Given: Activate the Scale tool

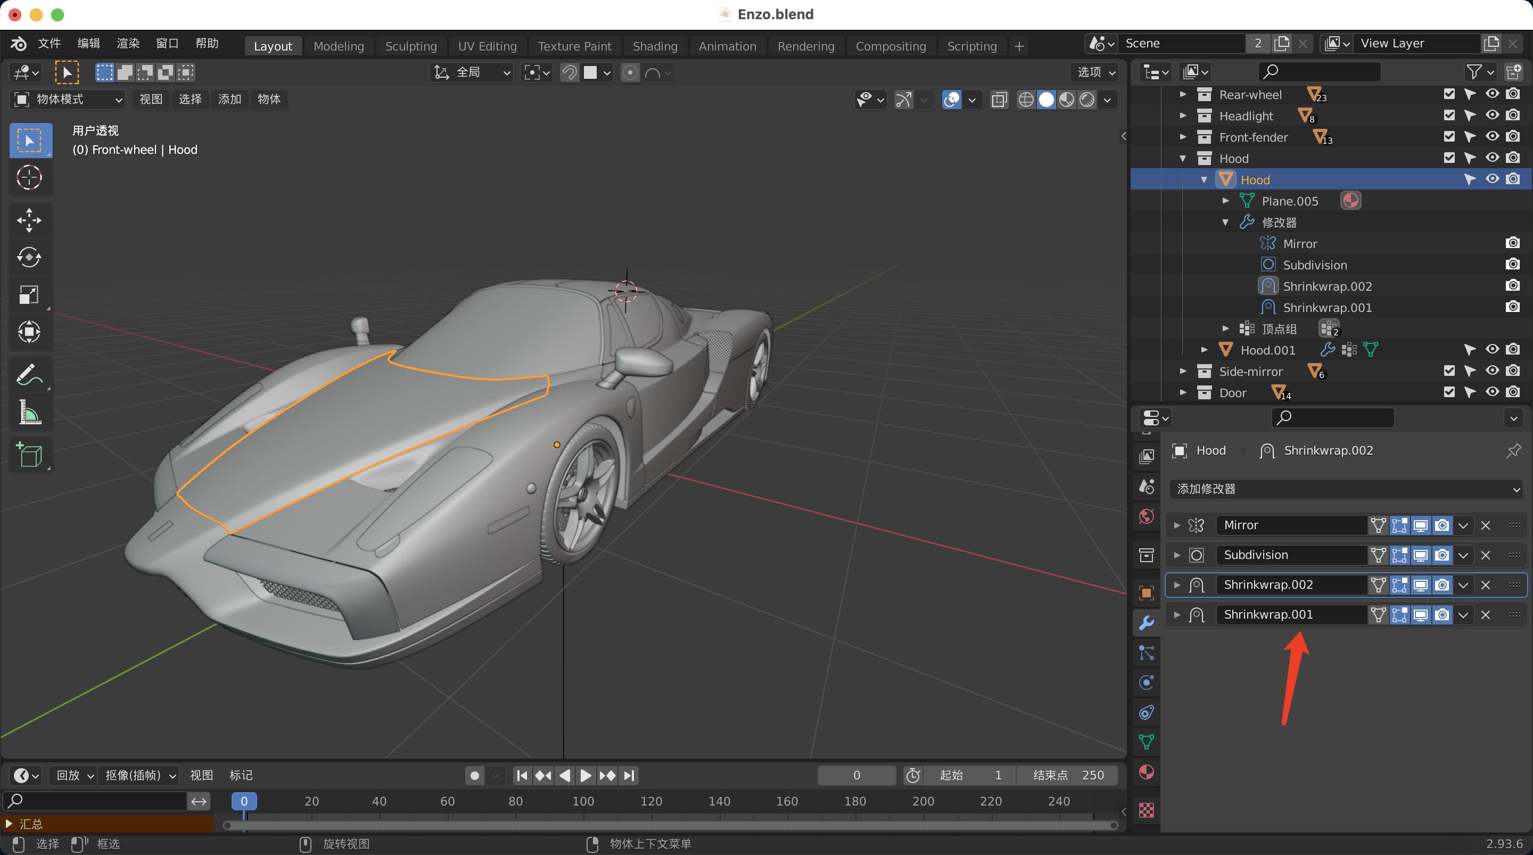Looking at the screenshot, I should pos(29,294).
